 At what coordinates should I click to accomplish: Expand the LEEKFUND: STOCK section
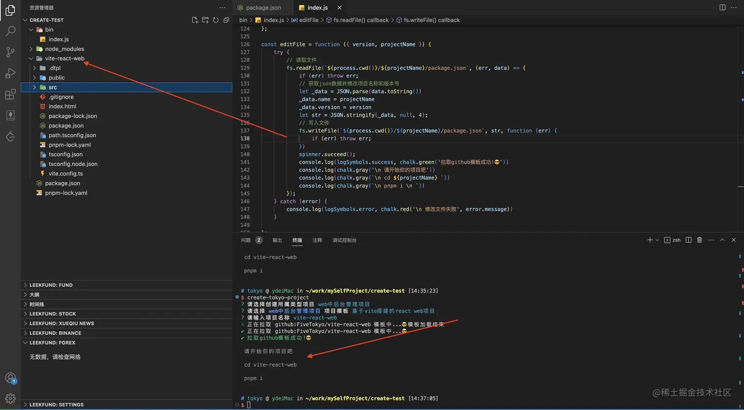pyautogui.click(x=126, y=314)
